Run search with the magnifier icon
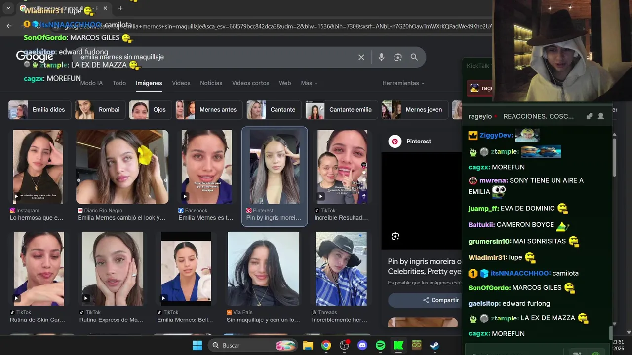The image size is (632, 355). point(414,57)
